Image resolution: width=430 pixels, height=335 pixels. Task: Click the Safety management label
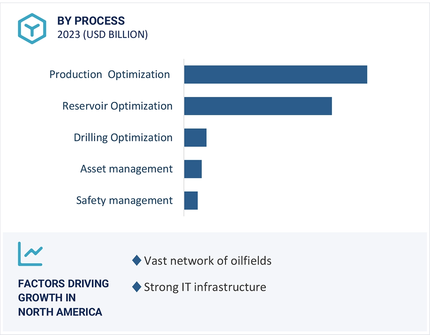point(124,201)
